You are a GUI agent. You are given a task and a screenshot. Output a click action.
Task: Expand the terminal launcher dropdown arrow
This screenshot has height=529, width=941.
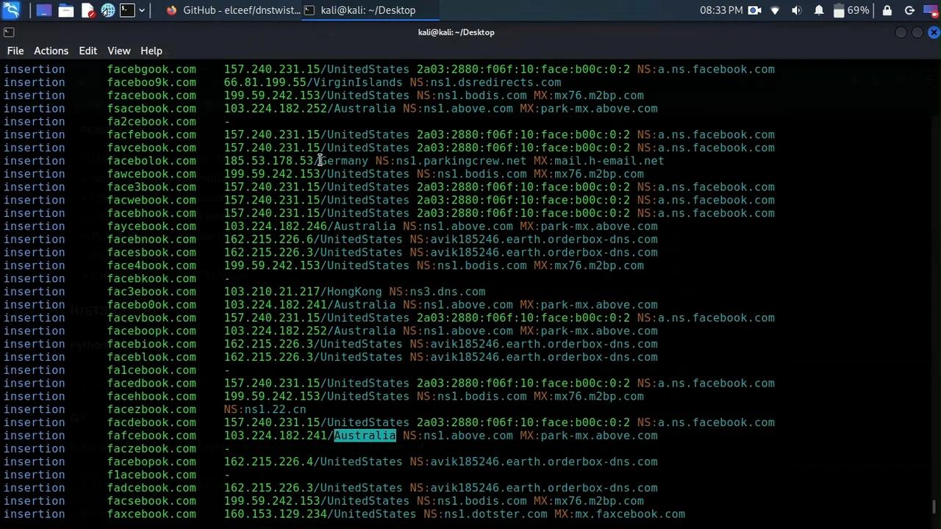tap(142, 10)
